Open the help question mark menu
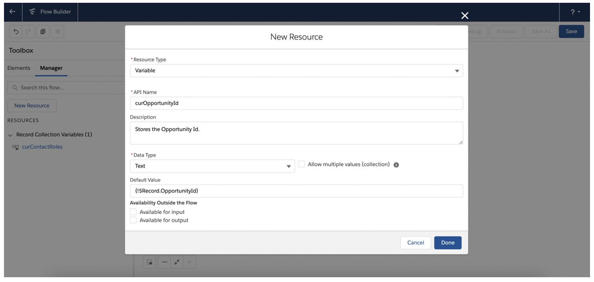The width and height of the screenshot is (594, 282). 575,12
